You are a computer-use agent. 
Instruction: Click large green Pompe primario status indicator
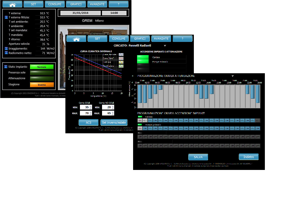pyautogui.click(x=143, y=61)
